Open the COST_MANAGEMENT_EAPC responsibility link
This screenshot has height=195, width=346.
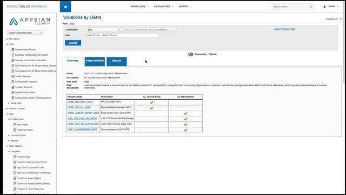click(82, 129)
